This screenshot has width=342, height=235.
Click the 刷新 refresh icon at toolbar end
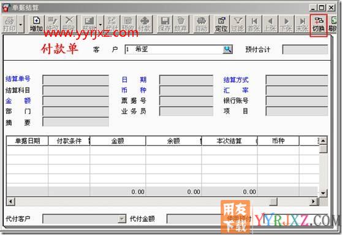coord(333,24)
